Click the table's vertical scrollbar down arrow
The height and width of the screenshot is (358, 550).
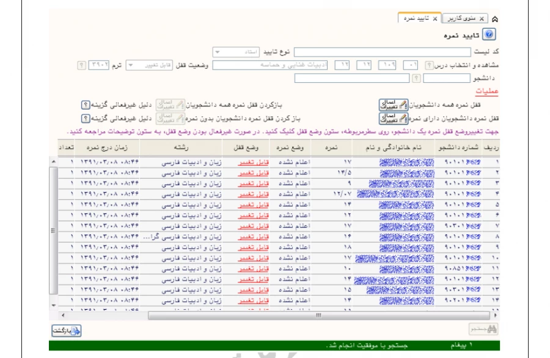54,304
